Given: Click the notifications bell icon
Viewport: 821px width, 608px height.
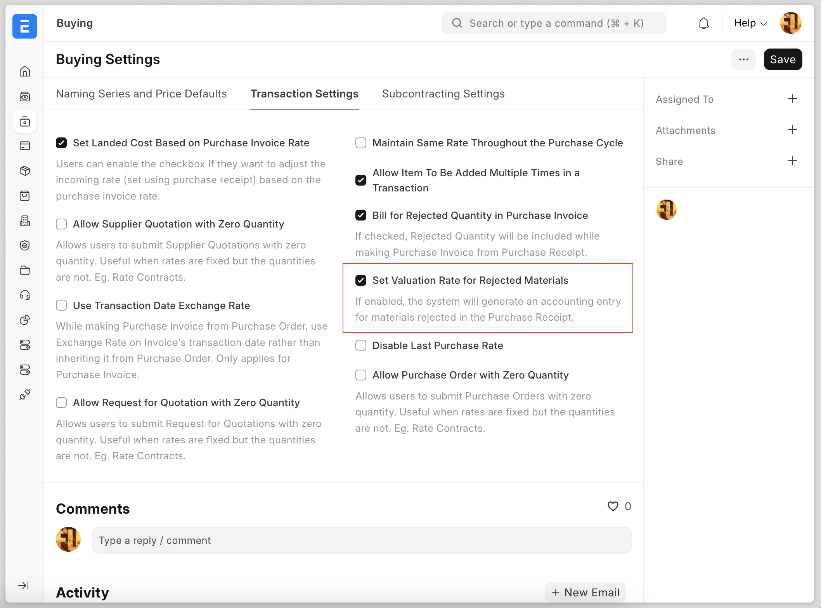Looking at the screenshot, I should 703,23.
